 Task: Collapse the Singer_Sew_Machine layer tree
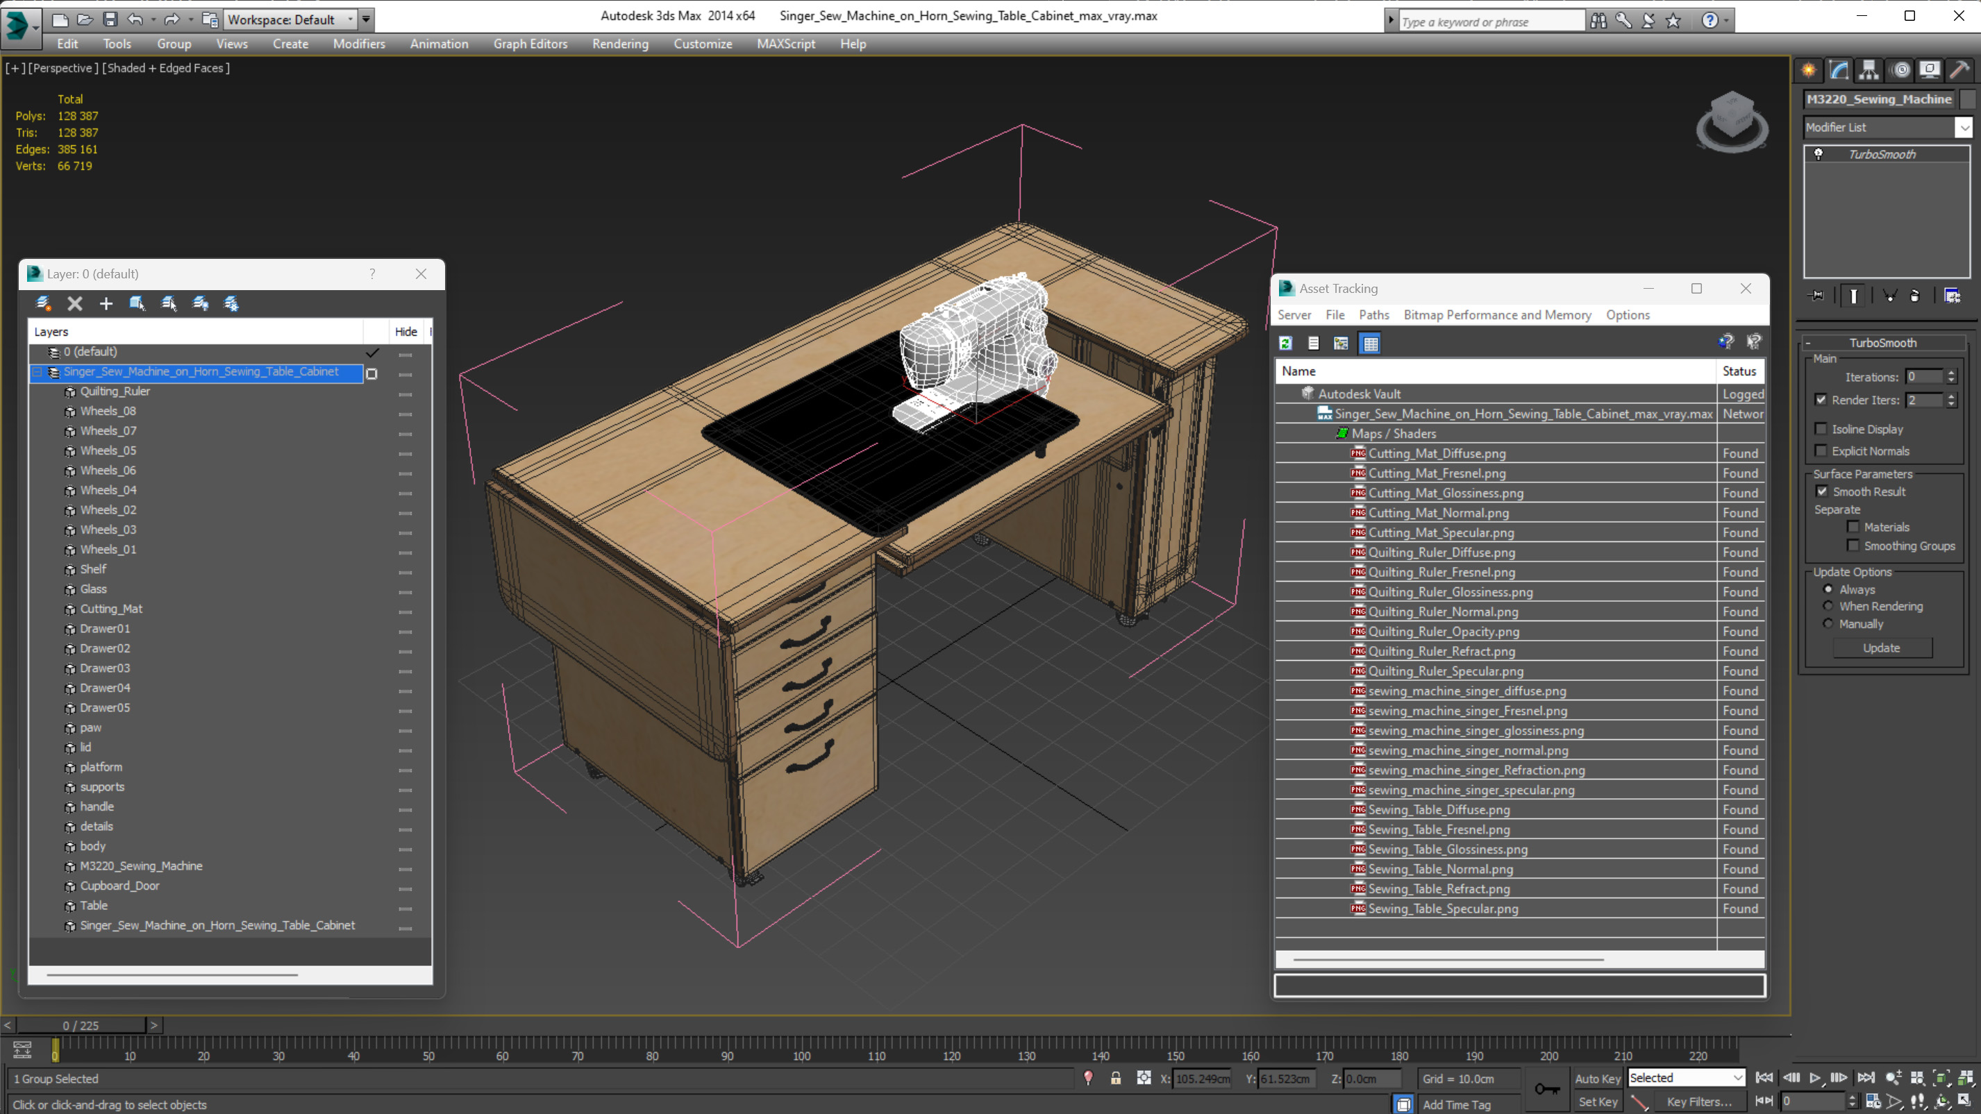point(37,372)
